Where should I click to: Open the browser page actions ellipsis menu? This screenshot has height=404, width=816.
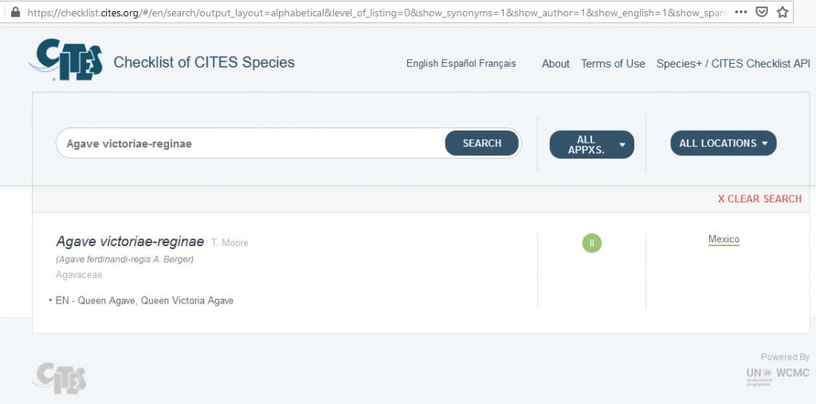[741, 11]
